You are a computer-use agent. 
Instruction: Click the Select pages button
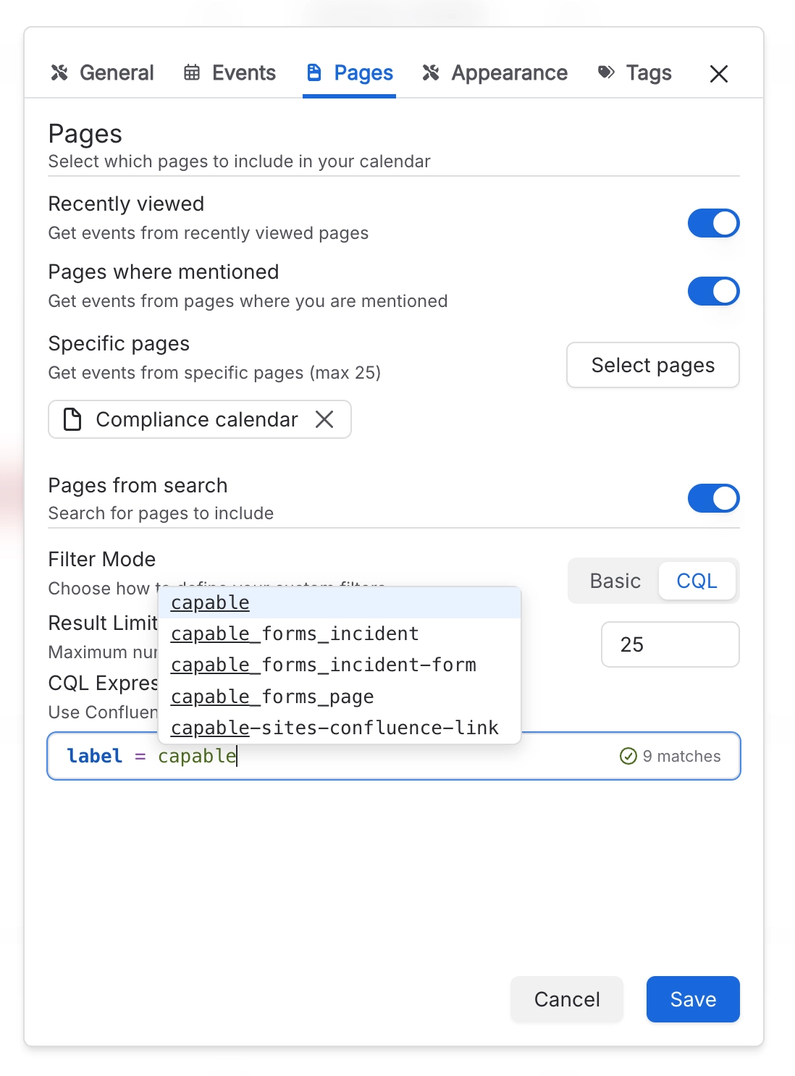coord(653,365)
